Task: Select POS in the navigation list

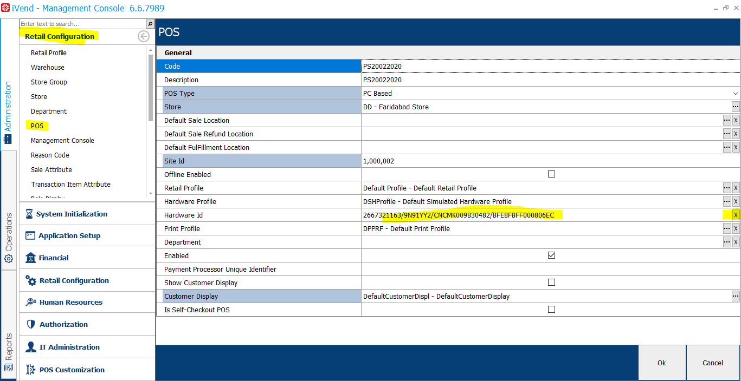Action: [x=37, y=126]
